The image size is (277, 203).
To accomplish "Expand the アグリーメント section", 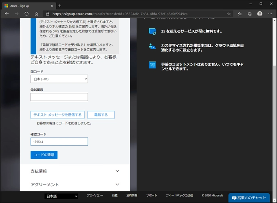I will 75,184.
